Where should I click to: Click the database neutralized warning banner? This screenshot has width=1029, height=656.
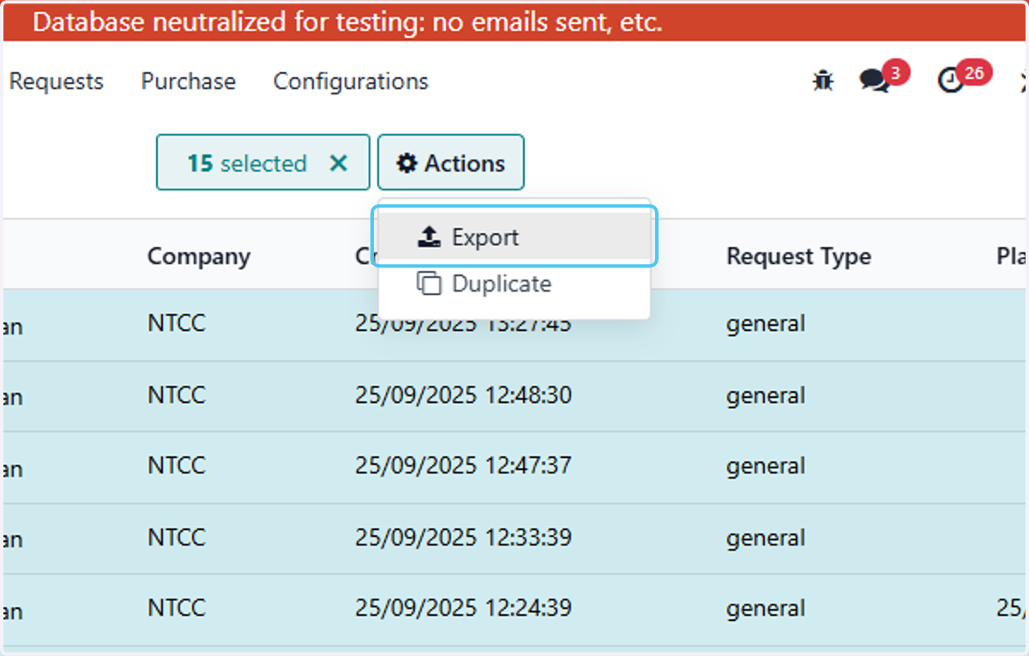pyautogui.click(x=514, y=23)
